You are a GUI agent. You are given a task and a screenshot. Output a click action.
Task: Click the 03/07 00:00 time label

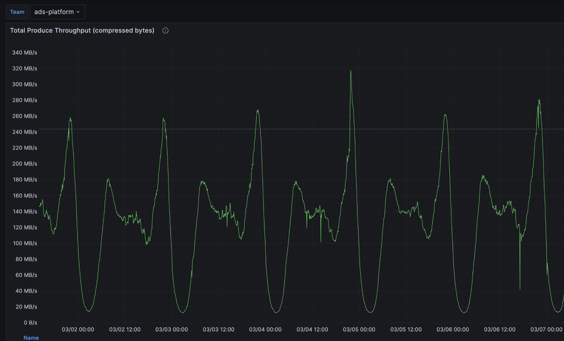(546, 330)
